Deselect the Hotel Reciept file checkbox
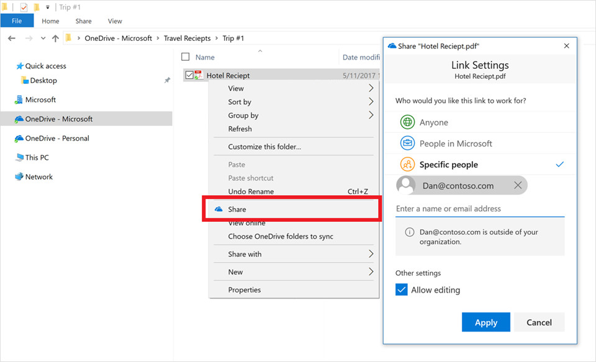The image size is (596, 362). [x=189, y=74]
